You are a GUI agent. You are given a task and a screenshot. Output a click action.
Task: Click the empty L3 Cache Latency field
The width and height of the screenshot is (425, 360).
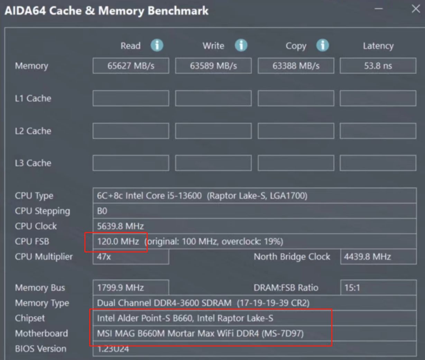coord(378,163)
